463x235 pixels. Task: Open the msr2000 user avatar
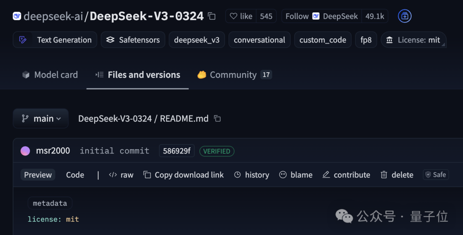[x=25, y=151]
